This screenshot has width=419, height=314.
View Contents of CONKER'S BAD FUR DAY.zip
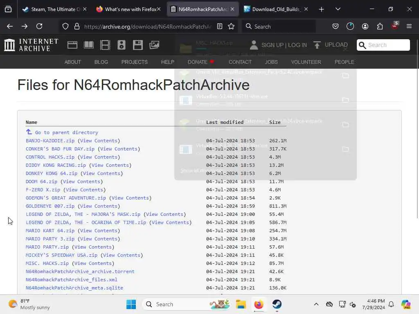coord(119,149)
